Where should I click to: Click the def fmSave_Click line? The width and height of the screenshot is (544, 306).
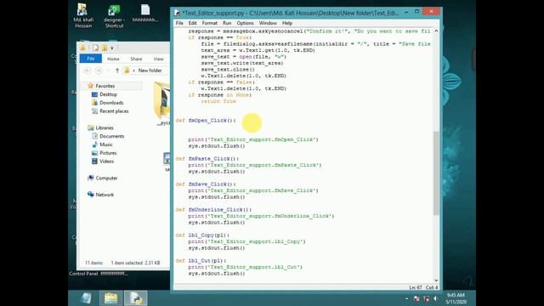(x=206, y=184)
